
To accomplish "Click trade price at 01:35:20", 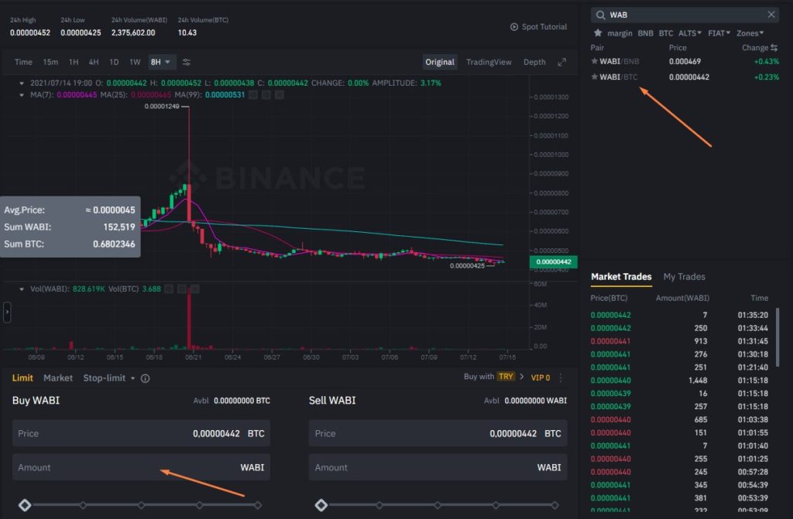I will coord(610,315).
